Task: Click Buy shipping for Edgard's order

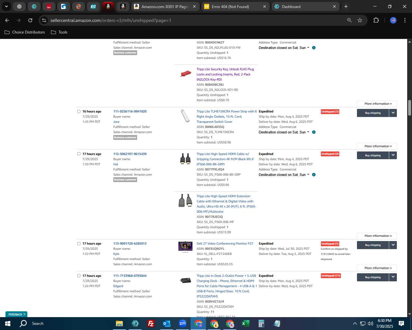Action: pyautogui.click(x=373, y=277)
